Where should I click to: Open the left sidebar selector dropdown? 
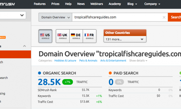pos(13,15)
